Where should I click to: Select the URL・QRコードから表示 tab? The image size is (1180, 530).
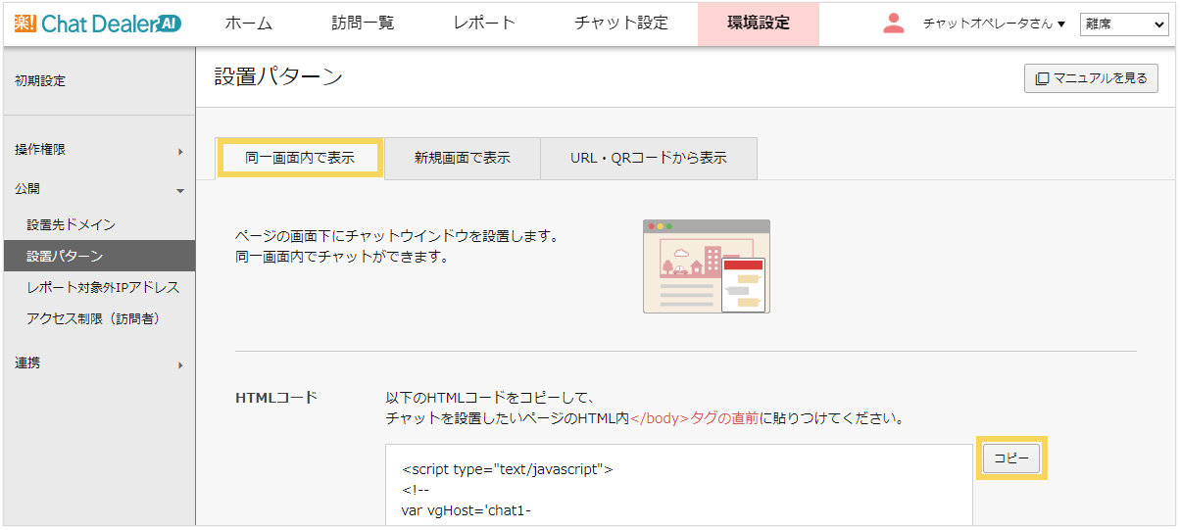tap(648, 158)
